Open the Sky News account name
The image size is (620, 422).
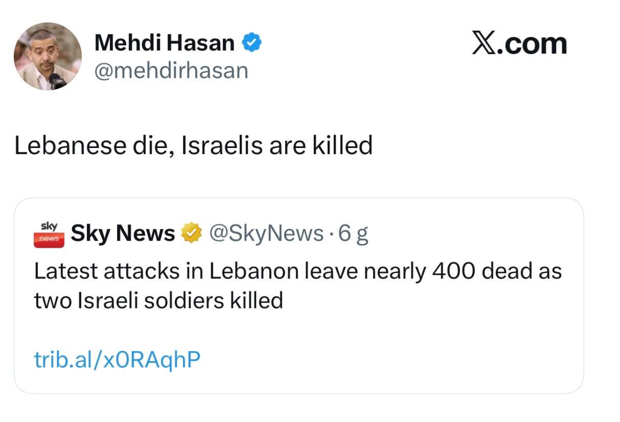click(x=123, y=233)
